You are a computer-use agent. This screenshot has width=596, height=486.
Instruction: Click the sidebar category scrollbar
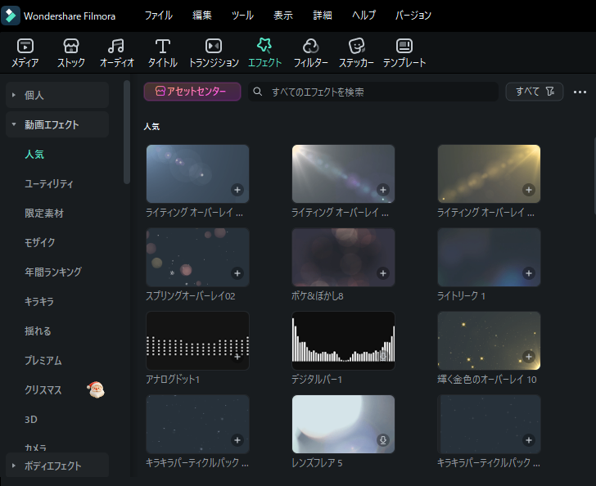click(127, 132)
